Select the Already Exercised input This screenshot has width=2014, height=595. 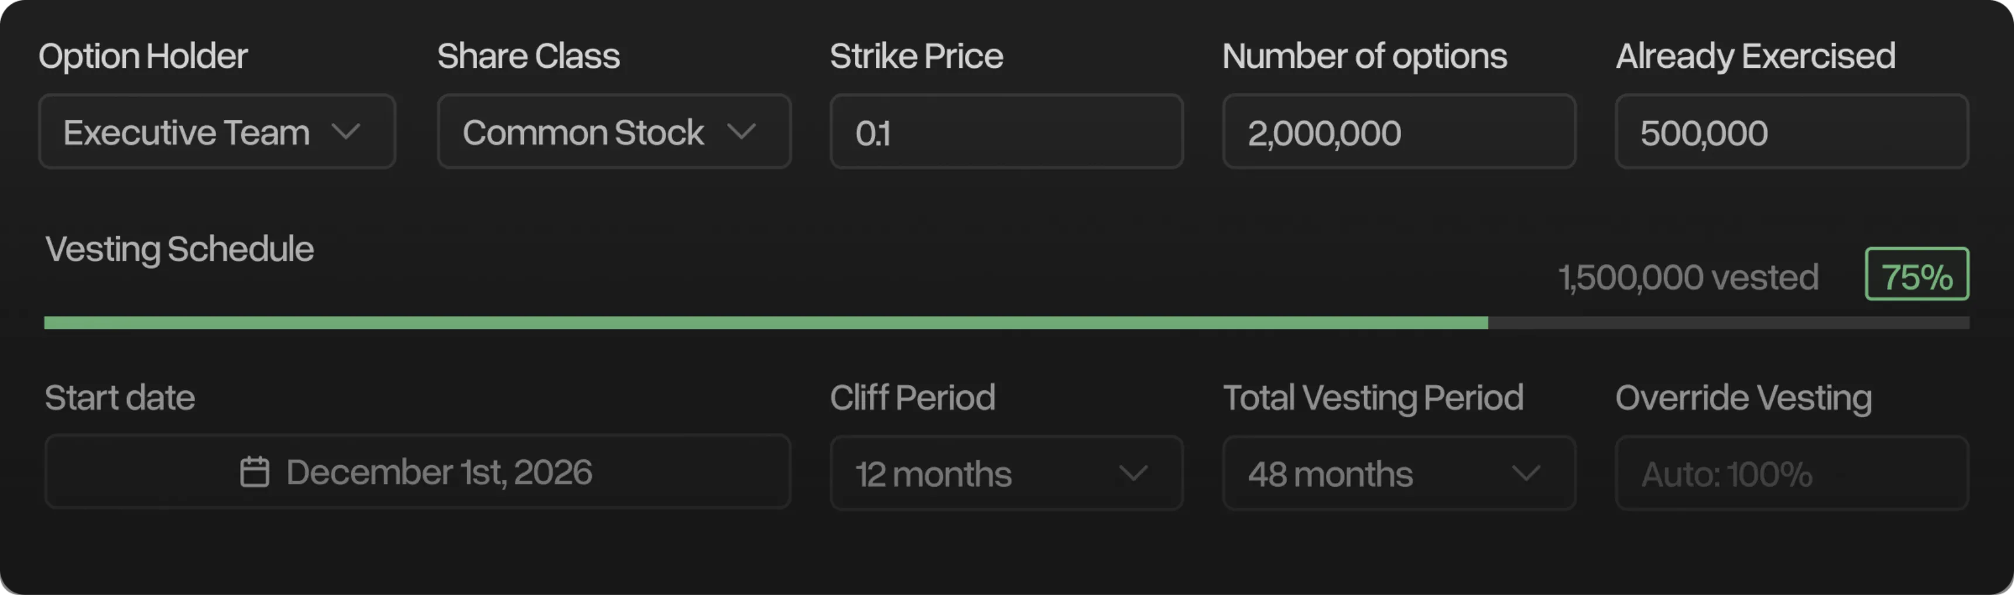(x=1791, y=131)
